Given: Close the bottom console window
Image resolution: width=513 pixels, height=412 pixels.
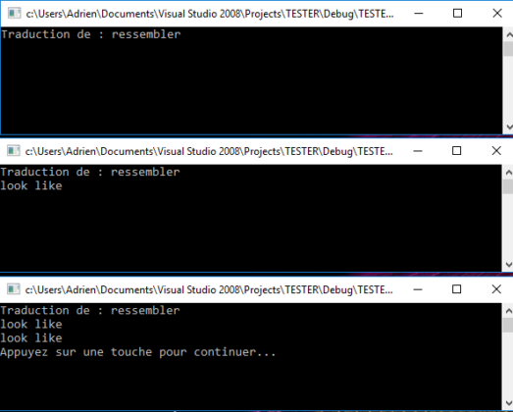Looking at the screenshot, I should click(x=496, y=289).
